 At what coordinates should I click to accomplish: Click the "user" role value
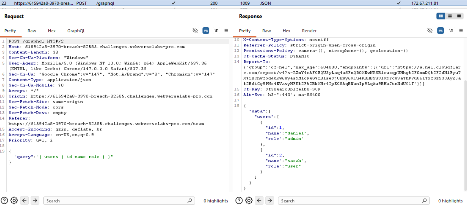pos(293,166)
